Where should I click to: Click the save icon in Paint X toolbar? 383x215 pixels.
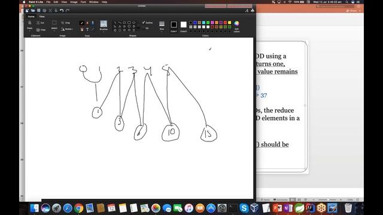(38, 11)
